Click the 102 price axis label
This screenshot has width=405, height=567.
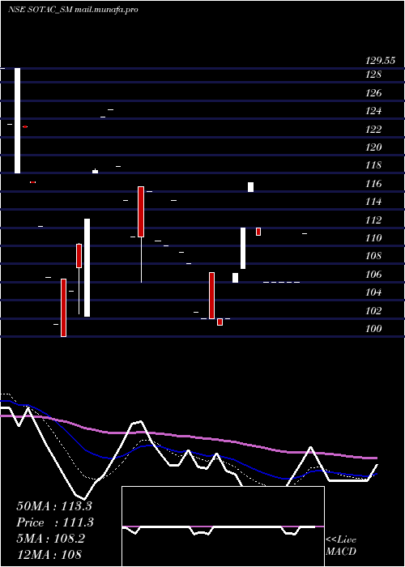pyautogui.click(x=373, y=310)
